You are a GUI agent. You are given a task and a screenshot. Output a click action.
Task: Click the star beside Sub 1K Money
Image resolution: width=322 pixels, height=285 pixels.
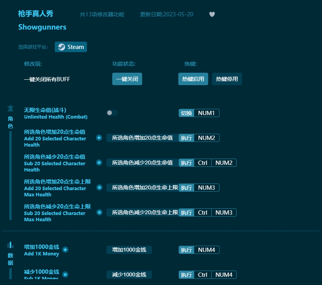65,275
